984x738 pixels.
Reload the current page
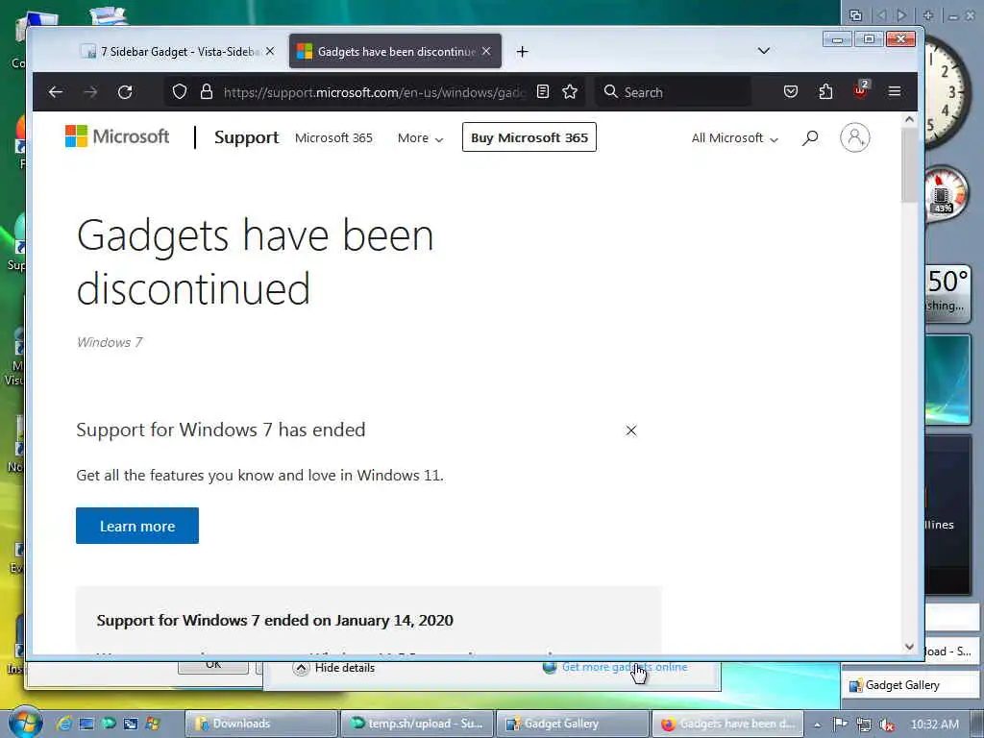coord(125,92)
